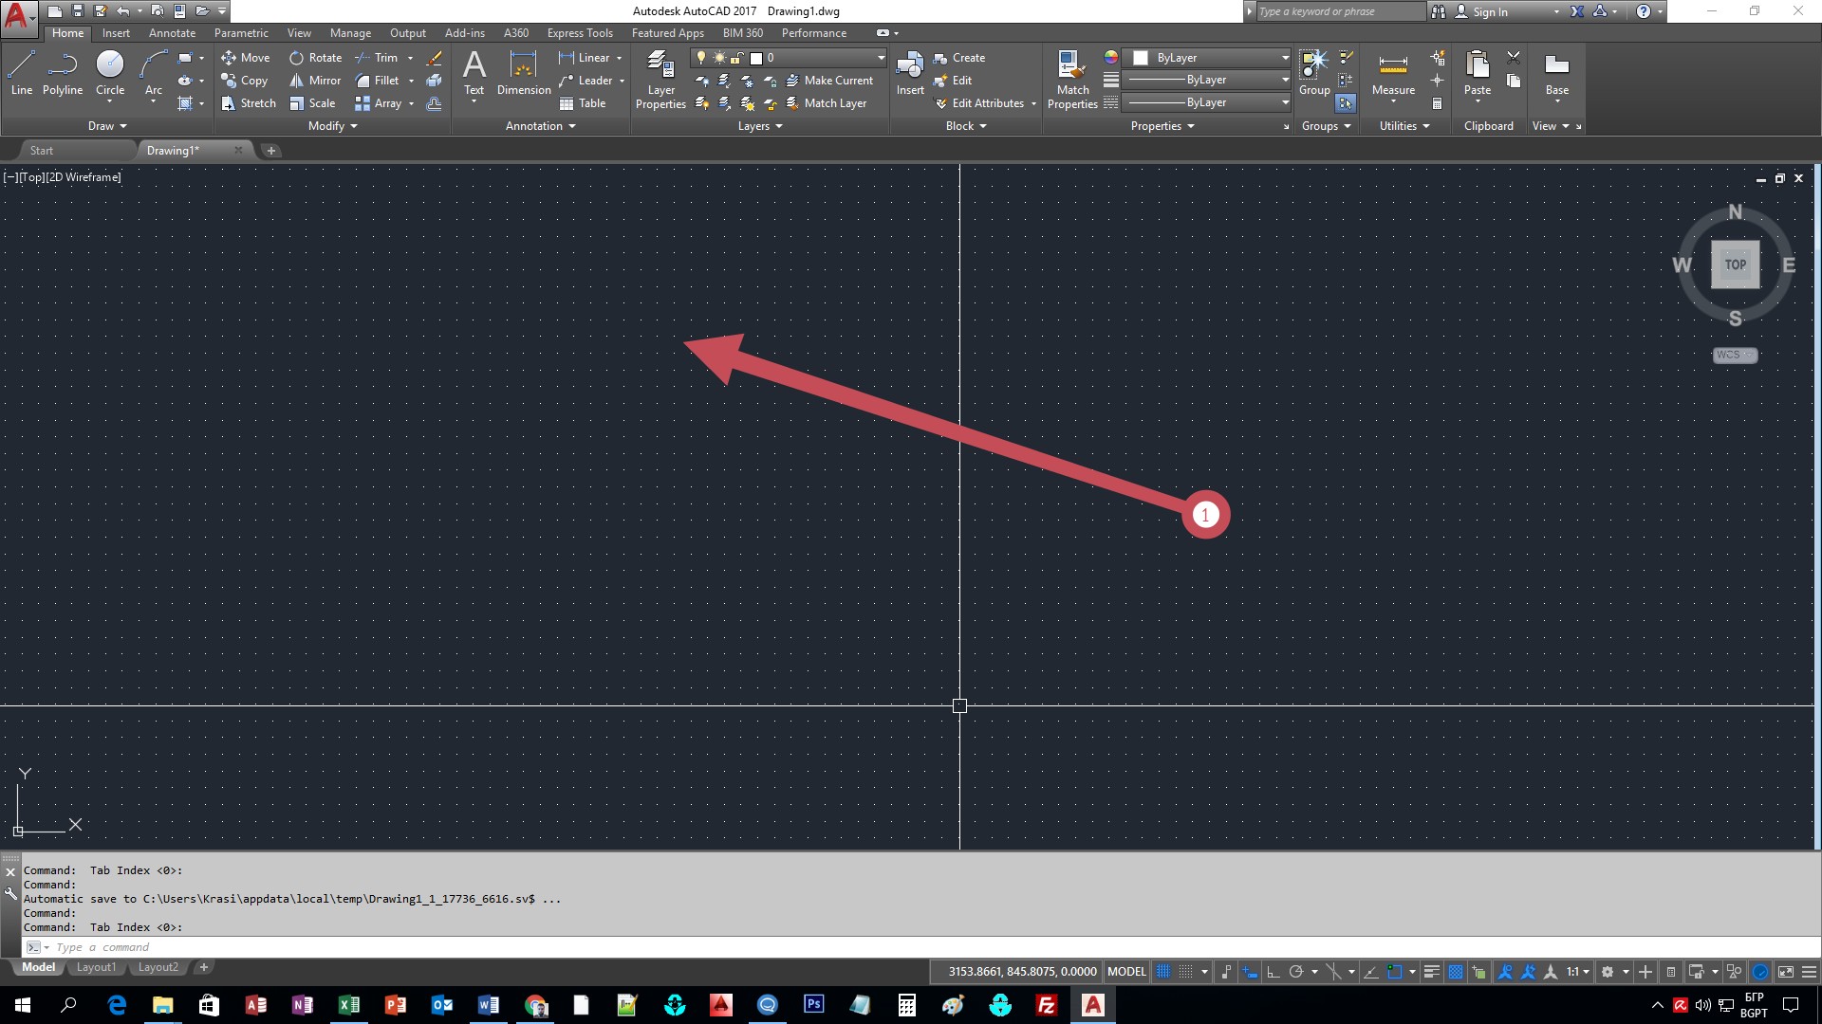This screenshot has width=1822, height=1024.
Task: Toggle group selection on/off button
Action: tap(1346, 103)
